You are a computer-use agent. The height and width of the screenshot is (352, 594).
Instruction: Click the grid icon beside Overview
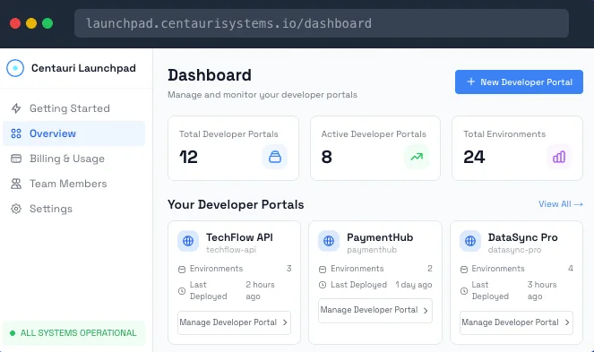[x=16, y=133]
